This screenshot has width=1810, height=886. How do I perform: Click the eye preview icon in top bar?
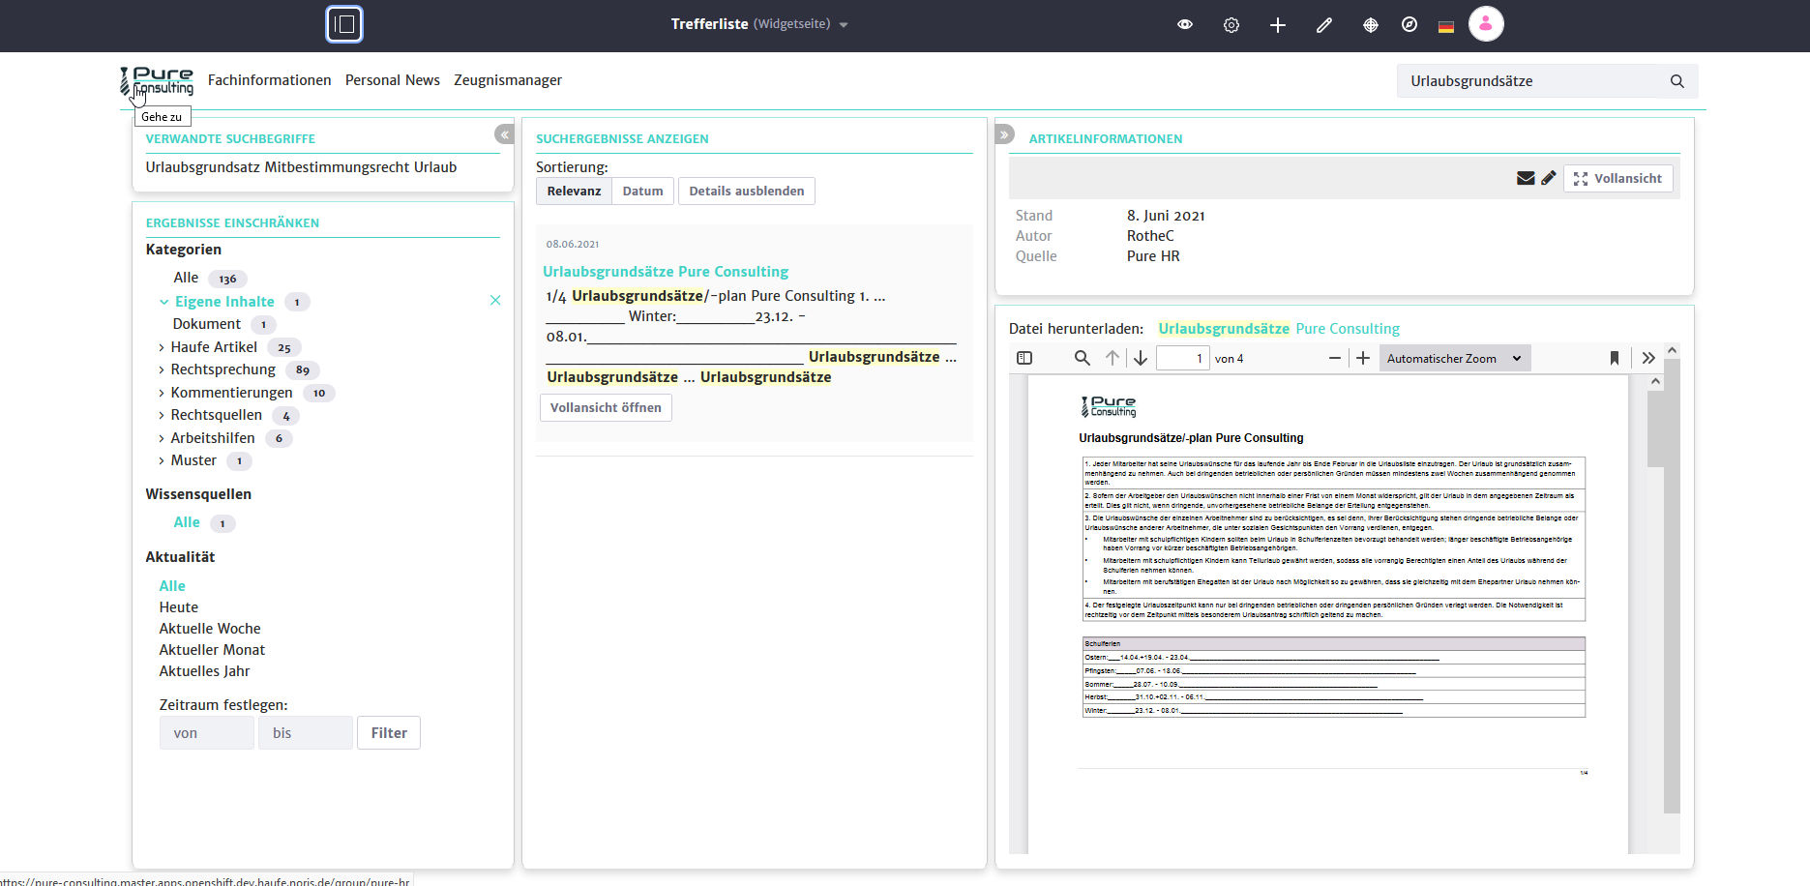1184,25
